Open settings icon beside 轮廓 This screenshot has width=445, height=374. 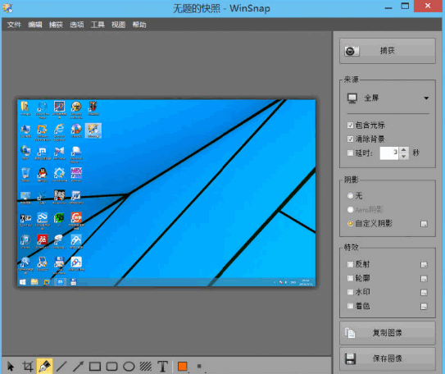click(424, 279)
